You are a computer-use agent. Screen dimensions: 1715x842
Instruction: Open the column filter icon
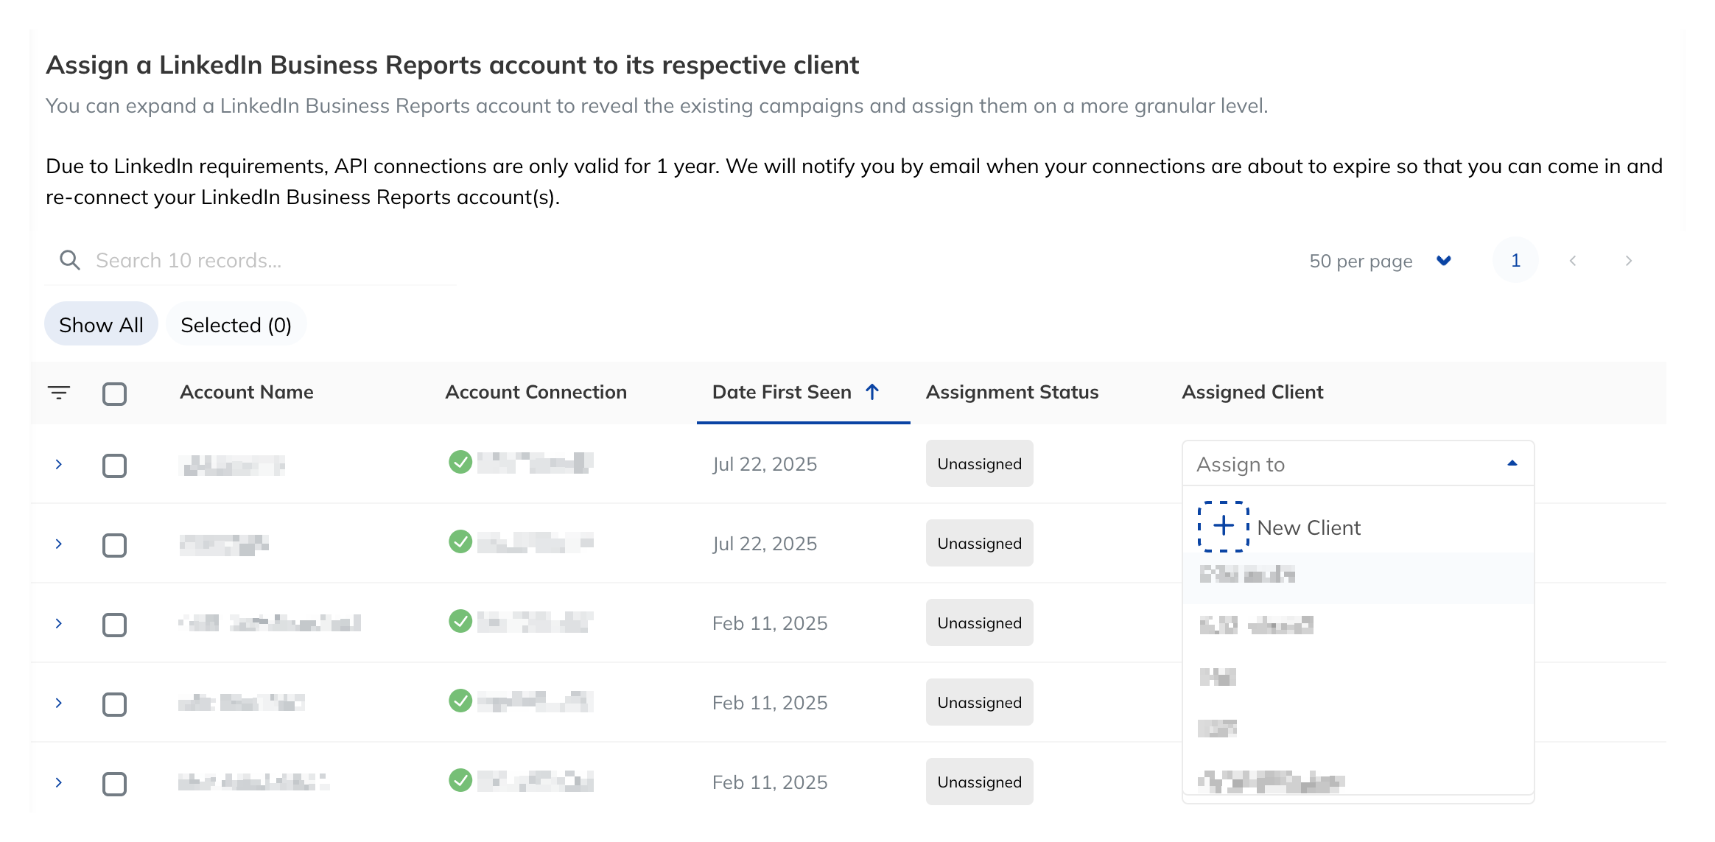59,393
